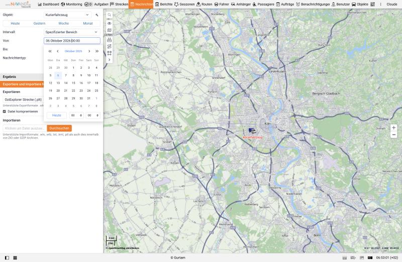This screenshot has width=402, height=262.
Task: Expand the map tools chevron
Action: pyautogui.click(x=109, y=60)
